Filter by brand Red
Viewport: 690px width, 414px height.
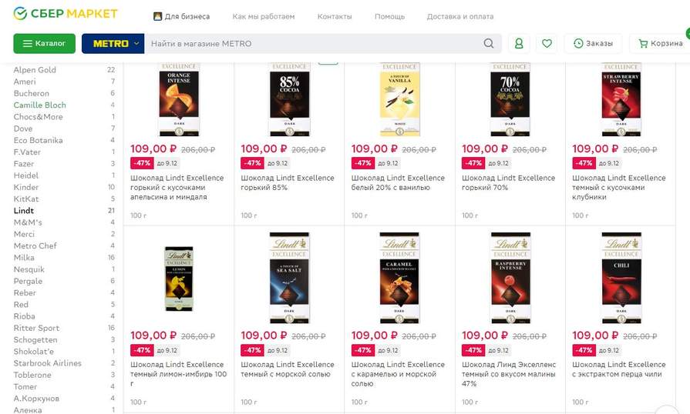point(21,305)
